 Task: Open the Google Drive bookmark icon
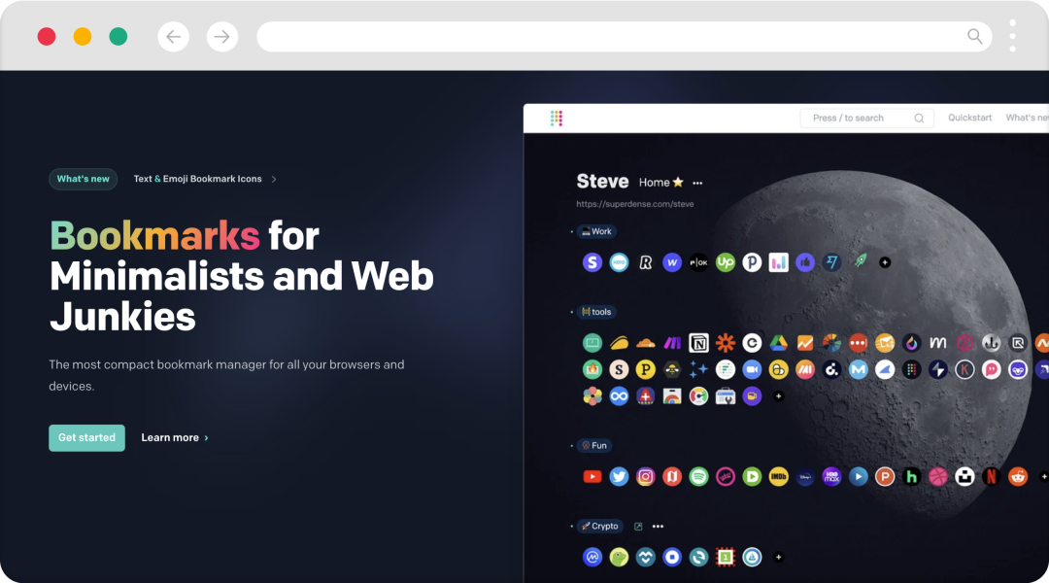coord(778,343)
